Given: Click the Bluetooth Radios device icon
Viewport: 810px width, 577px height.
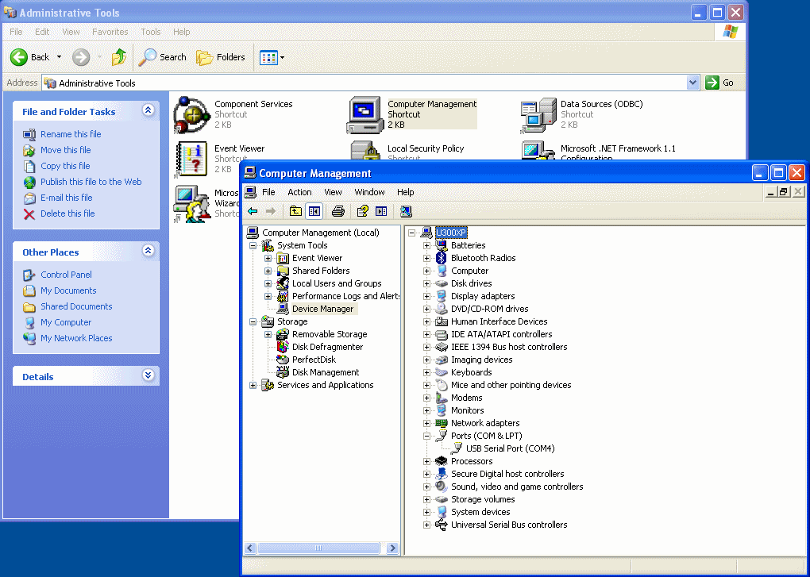Looking at the screenshot, I should pos(442,258).
